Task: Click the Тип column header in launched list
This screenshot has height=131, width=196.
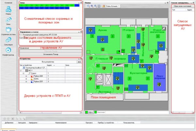Action: pos(178,10)
